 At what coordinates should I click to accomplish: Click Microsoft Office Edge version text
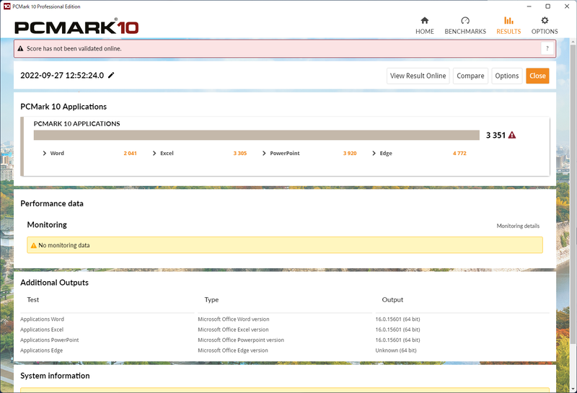click(x=233, y=350)
